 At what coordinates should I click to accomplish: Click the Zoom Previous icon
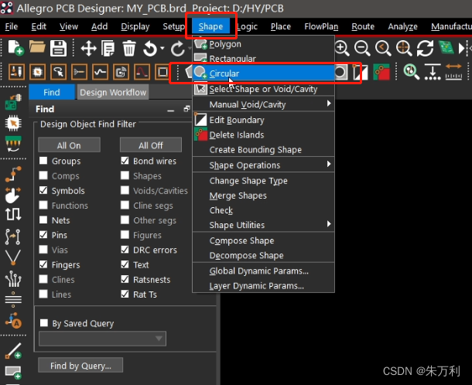[383, 48]
